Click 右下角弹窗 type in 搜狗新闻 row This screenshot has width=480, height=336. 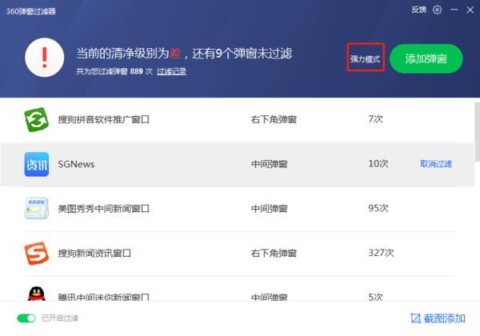pyautogui.click(x=274, y=254)
